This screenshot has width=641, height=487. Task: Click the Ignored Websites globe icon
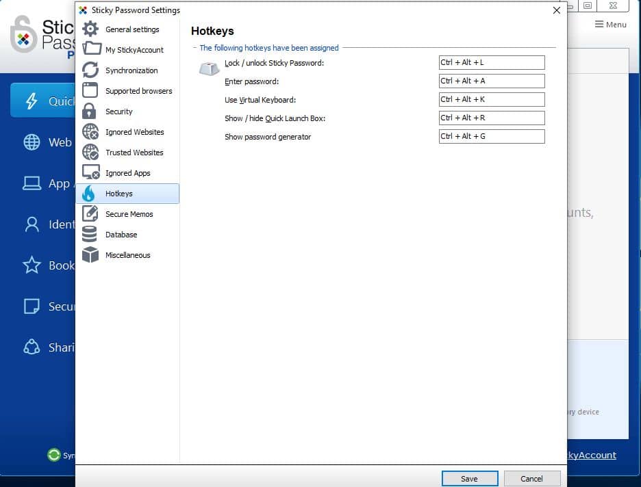[90, 131]
